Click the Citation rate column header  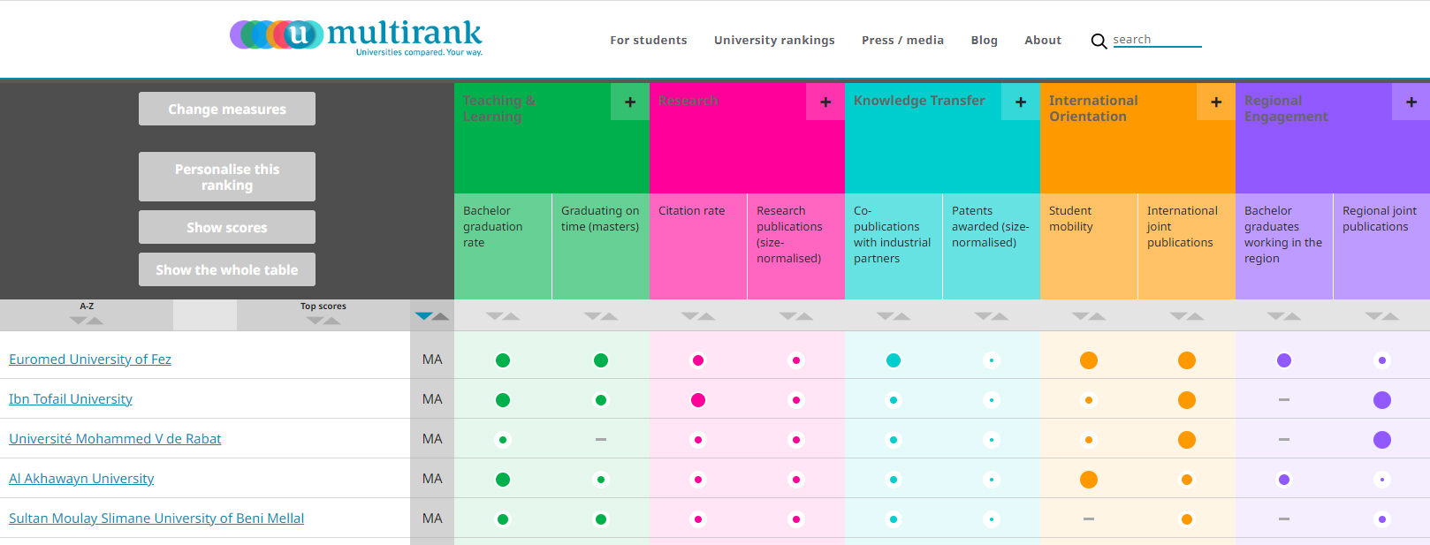click(698, 246)
